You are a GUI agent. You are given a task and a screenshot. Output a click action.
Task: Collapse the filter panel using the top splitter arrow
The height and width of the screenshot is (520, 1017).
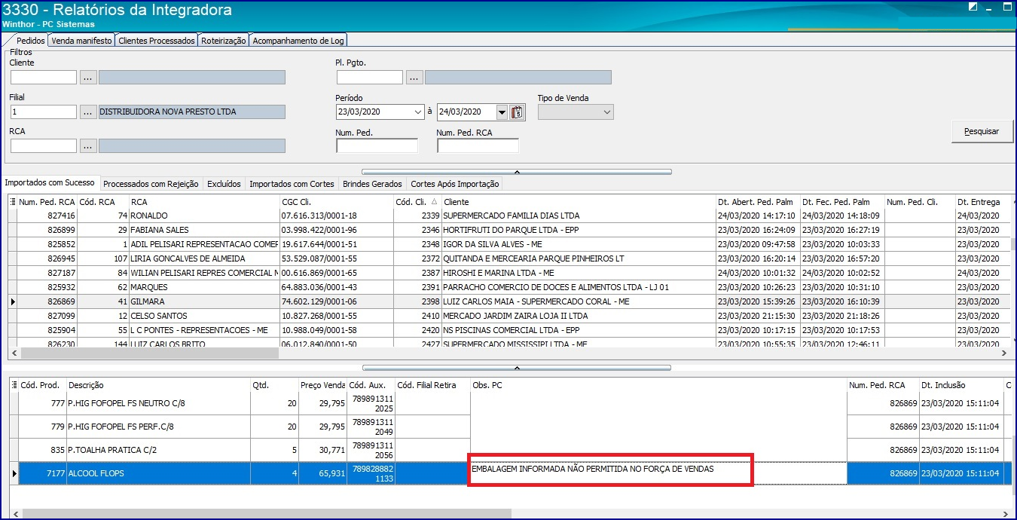(517, 172)
